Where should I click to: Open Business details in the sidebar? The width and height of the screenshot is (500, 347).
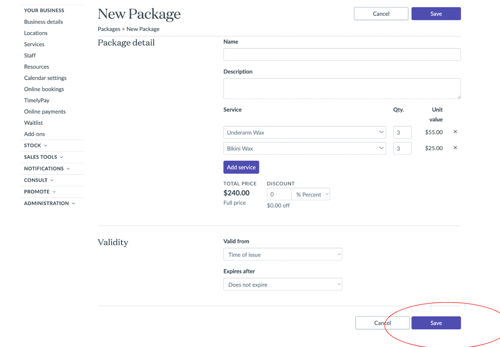pos(43,22)
